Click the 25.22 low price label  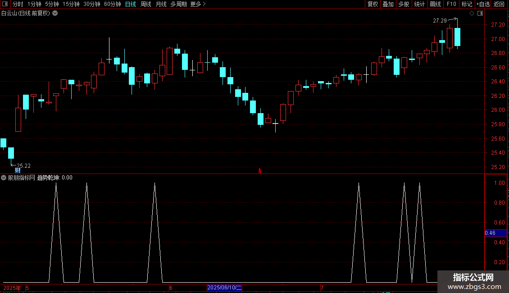tap(24, 166)
